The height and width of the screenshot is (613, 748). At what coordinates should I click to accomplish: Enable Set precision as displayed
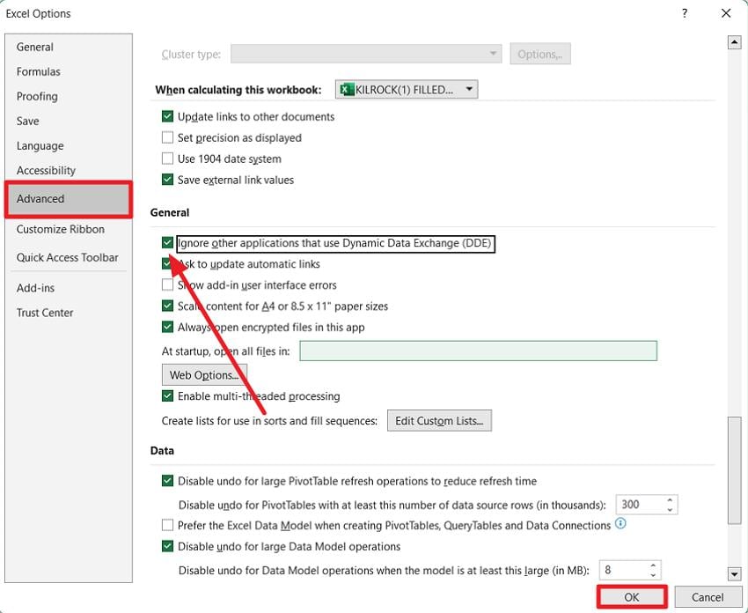[167, 137]
